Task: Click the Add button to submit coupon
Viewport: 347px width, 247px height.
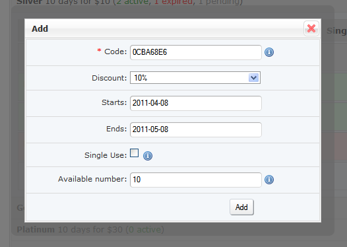Action: [x=241, y=207]
